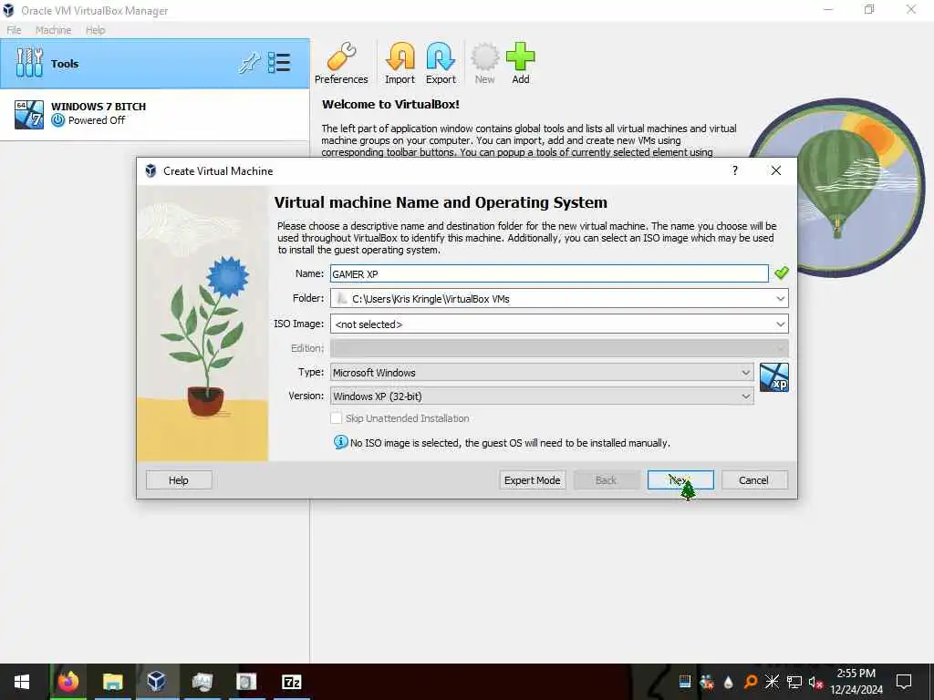Click the Import appliance toolbar icon

400,64
